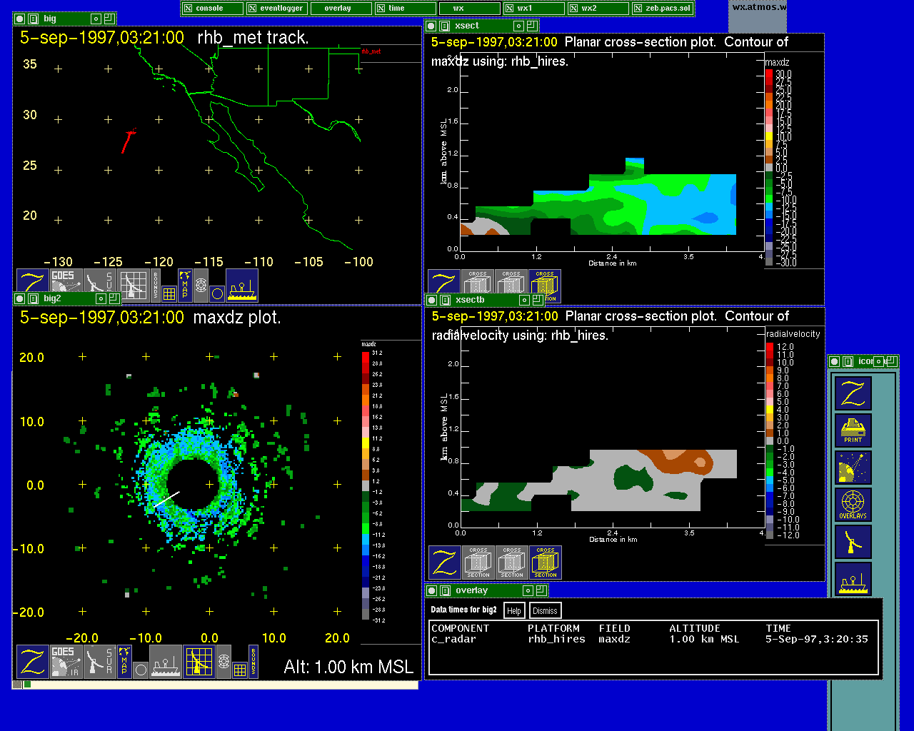This screenshot has width=914, height=731.
Task: Select the satellite icon in the icon panel
Action: (853, 468)
